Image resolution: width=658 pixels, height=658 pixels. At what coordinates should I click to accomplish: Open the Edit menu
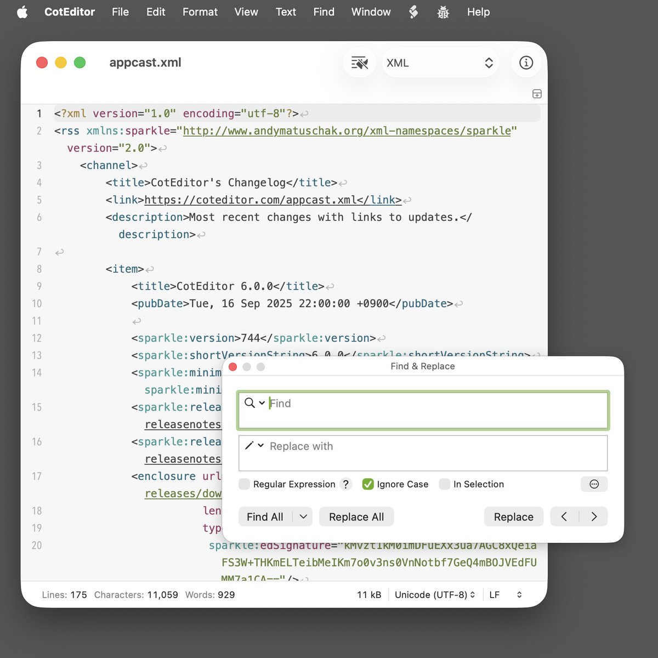[156, 12]
